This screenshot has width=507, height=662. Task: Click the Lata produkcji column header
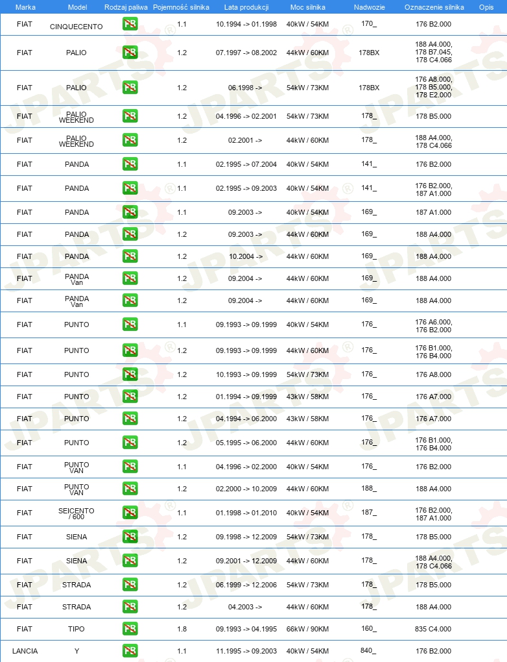(x=246, y=7)
